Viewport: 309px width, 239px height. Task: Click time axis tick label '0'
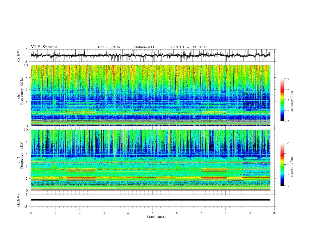point(31,213)
